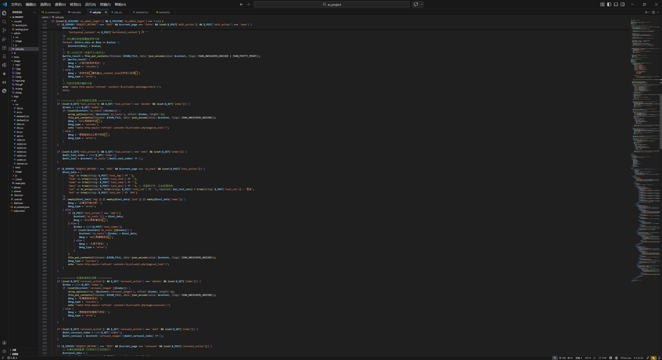The height and width of the screenshot is (360, 662).
Task: Click the notifications bell in the status bar
Action: pos(659,358)
